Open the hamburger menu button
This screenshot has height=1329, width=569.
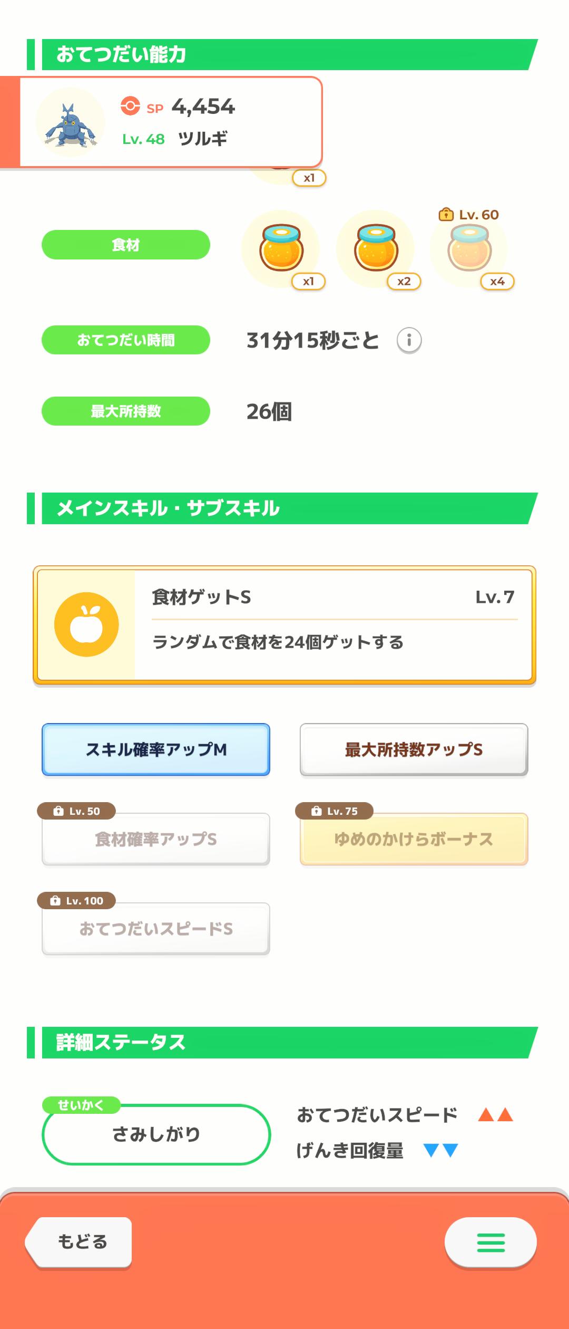[x=490, y=1242]
